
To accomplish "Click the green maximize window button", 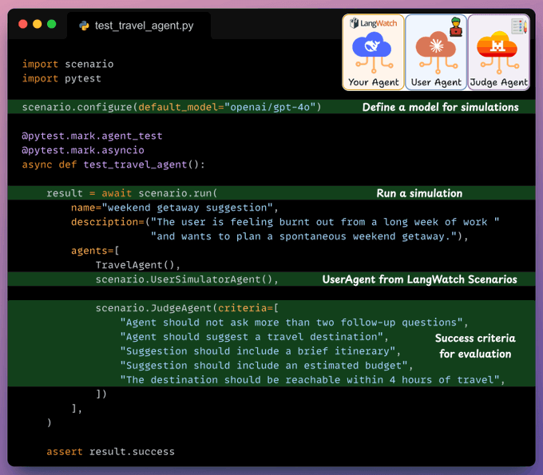I will pyautogui.click(x=52, y=25).
